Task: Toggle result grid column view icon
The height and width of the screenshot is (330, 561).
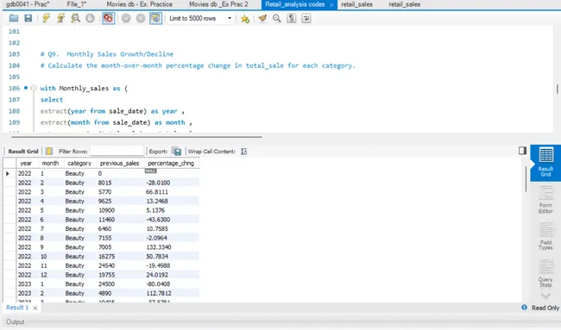Action: (49, 151)
